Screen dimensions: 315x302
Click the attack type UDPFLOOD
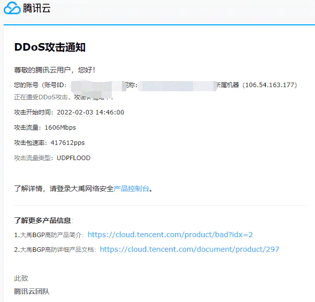pyautogui.click(x=74, y=158)
